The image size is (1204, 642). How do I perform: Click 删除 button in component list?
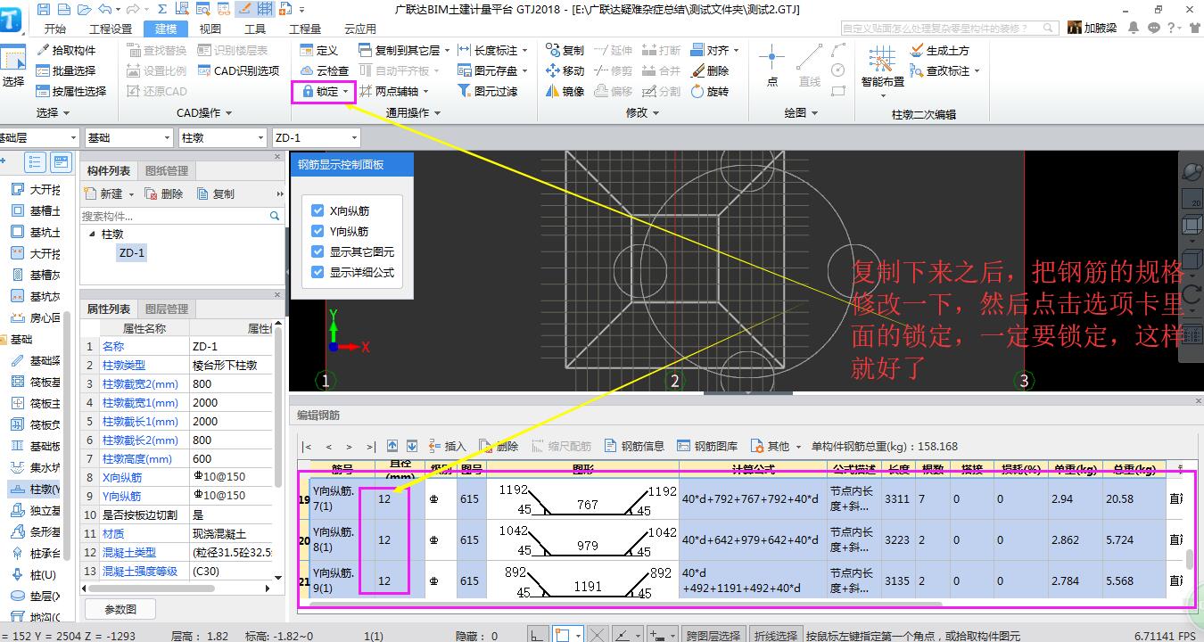tap(164, 193)
